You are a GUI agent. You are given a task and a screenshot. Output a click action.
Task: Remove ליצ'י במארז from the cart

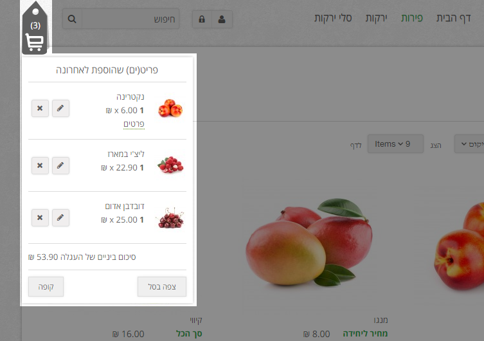point(40,165)
